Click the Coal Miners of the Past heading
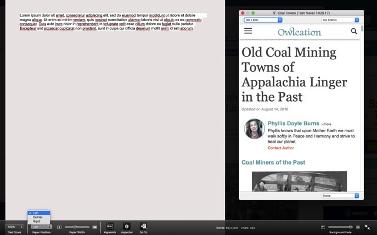 (273, 162)
